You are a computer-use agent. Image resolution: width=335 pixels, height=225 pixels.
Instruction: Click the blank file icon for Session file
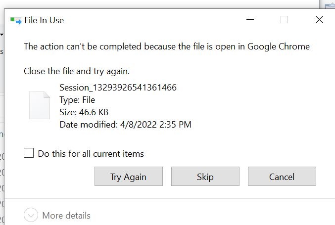40,105
